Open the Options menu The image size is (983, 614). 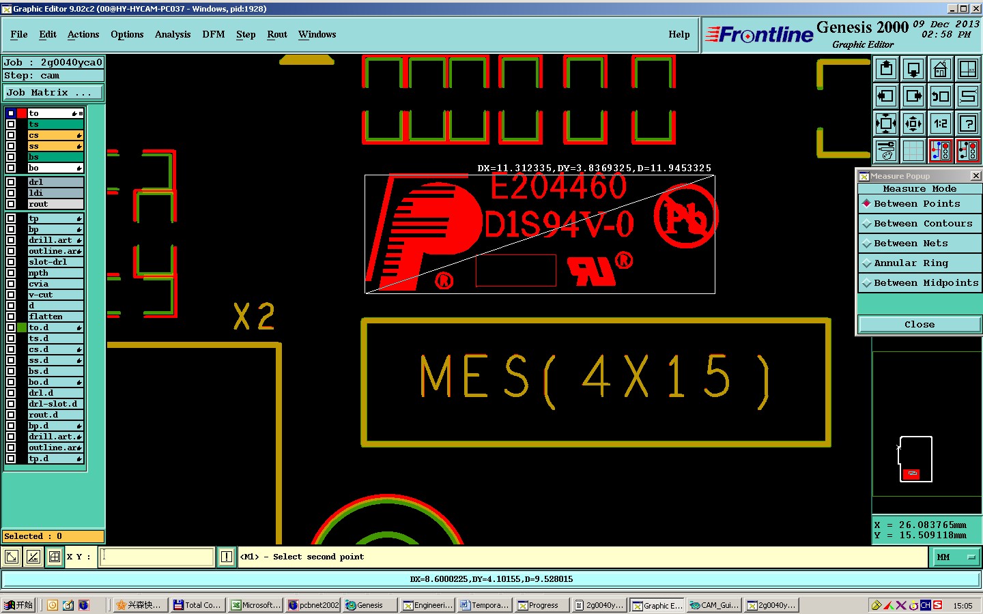pos(127,34)
